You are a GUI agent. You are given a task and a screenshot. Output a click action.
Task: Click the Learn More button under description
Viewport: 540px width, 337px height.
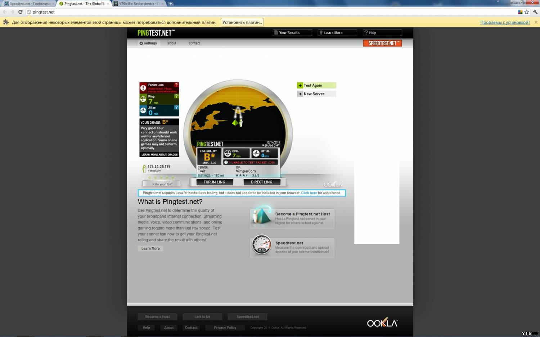(150, 249)
